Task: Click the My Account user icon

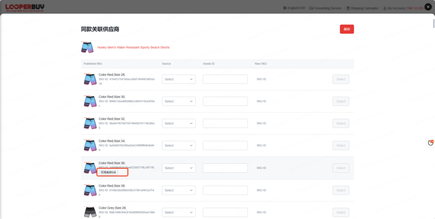Action: [x=384, y=8]
